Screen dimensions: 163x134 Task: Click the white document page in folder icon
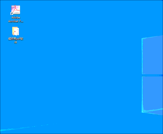pos(17,31)
